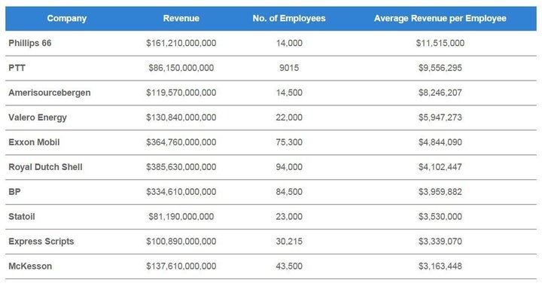Viewport: 542px width, 292px height.
Task: Click the Amerisourcebergen row label
Action: tap(50, 93)
